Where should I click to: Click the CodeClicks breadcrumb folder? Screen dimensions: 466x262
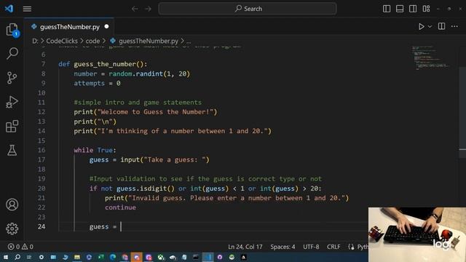[x=62, y=41]
